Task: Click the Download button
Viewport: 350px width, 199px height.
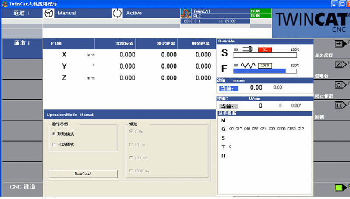Action: pos(83,174)
